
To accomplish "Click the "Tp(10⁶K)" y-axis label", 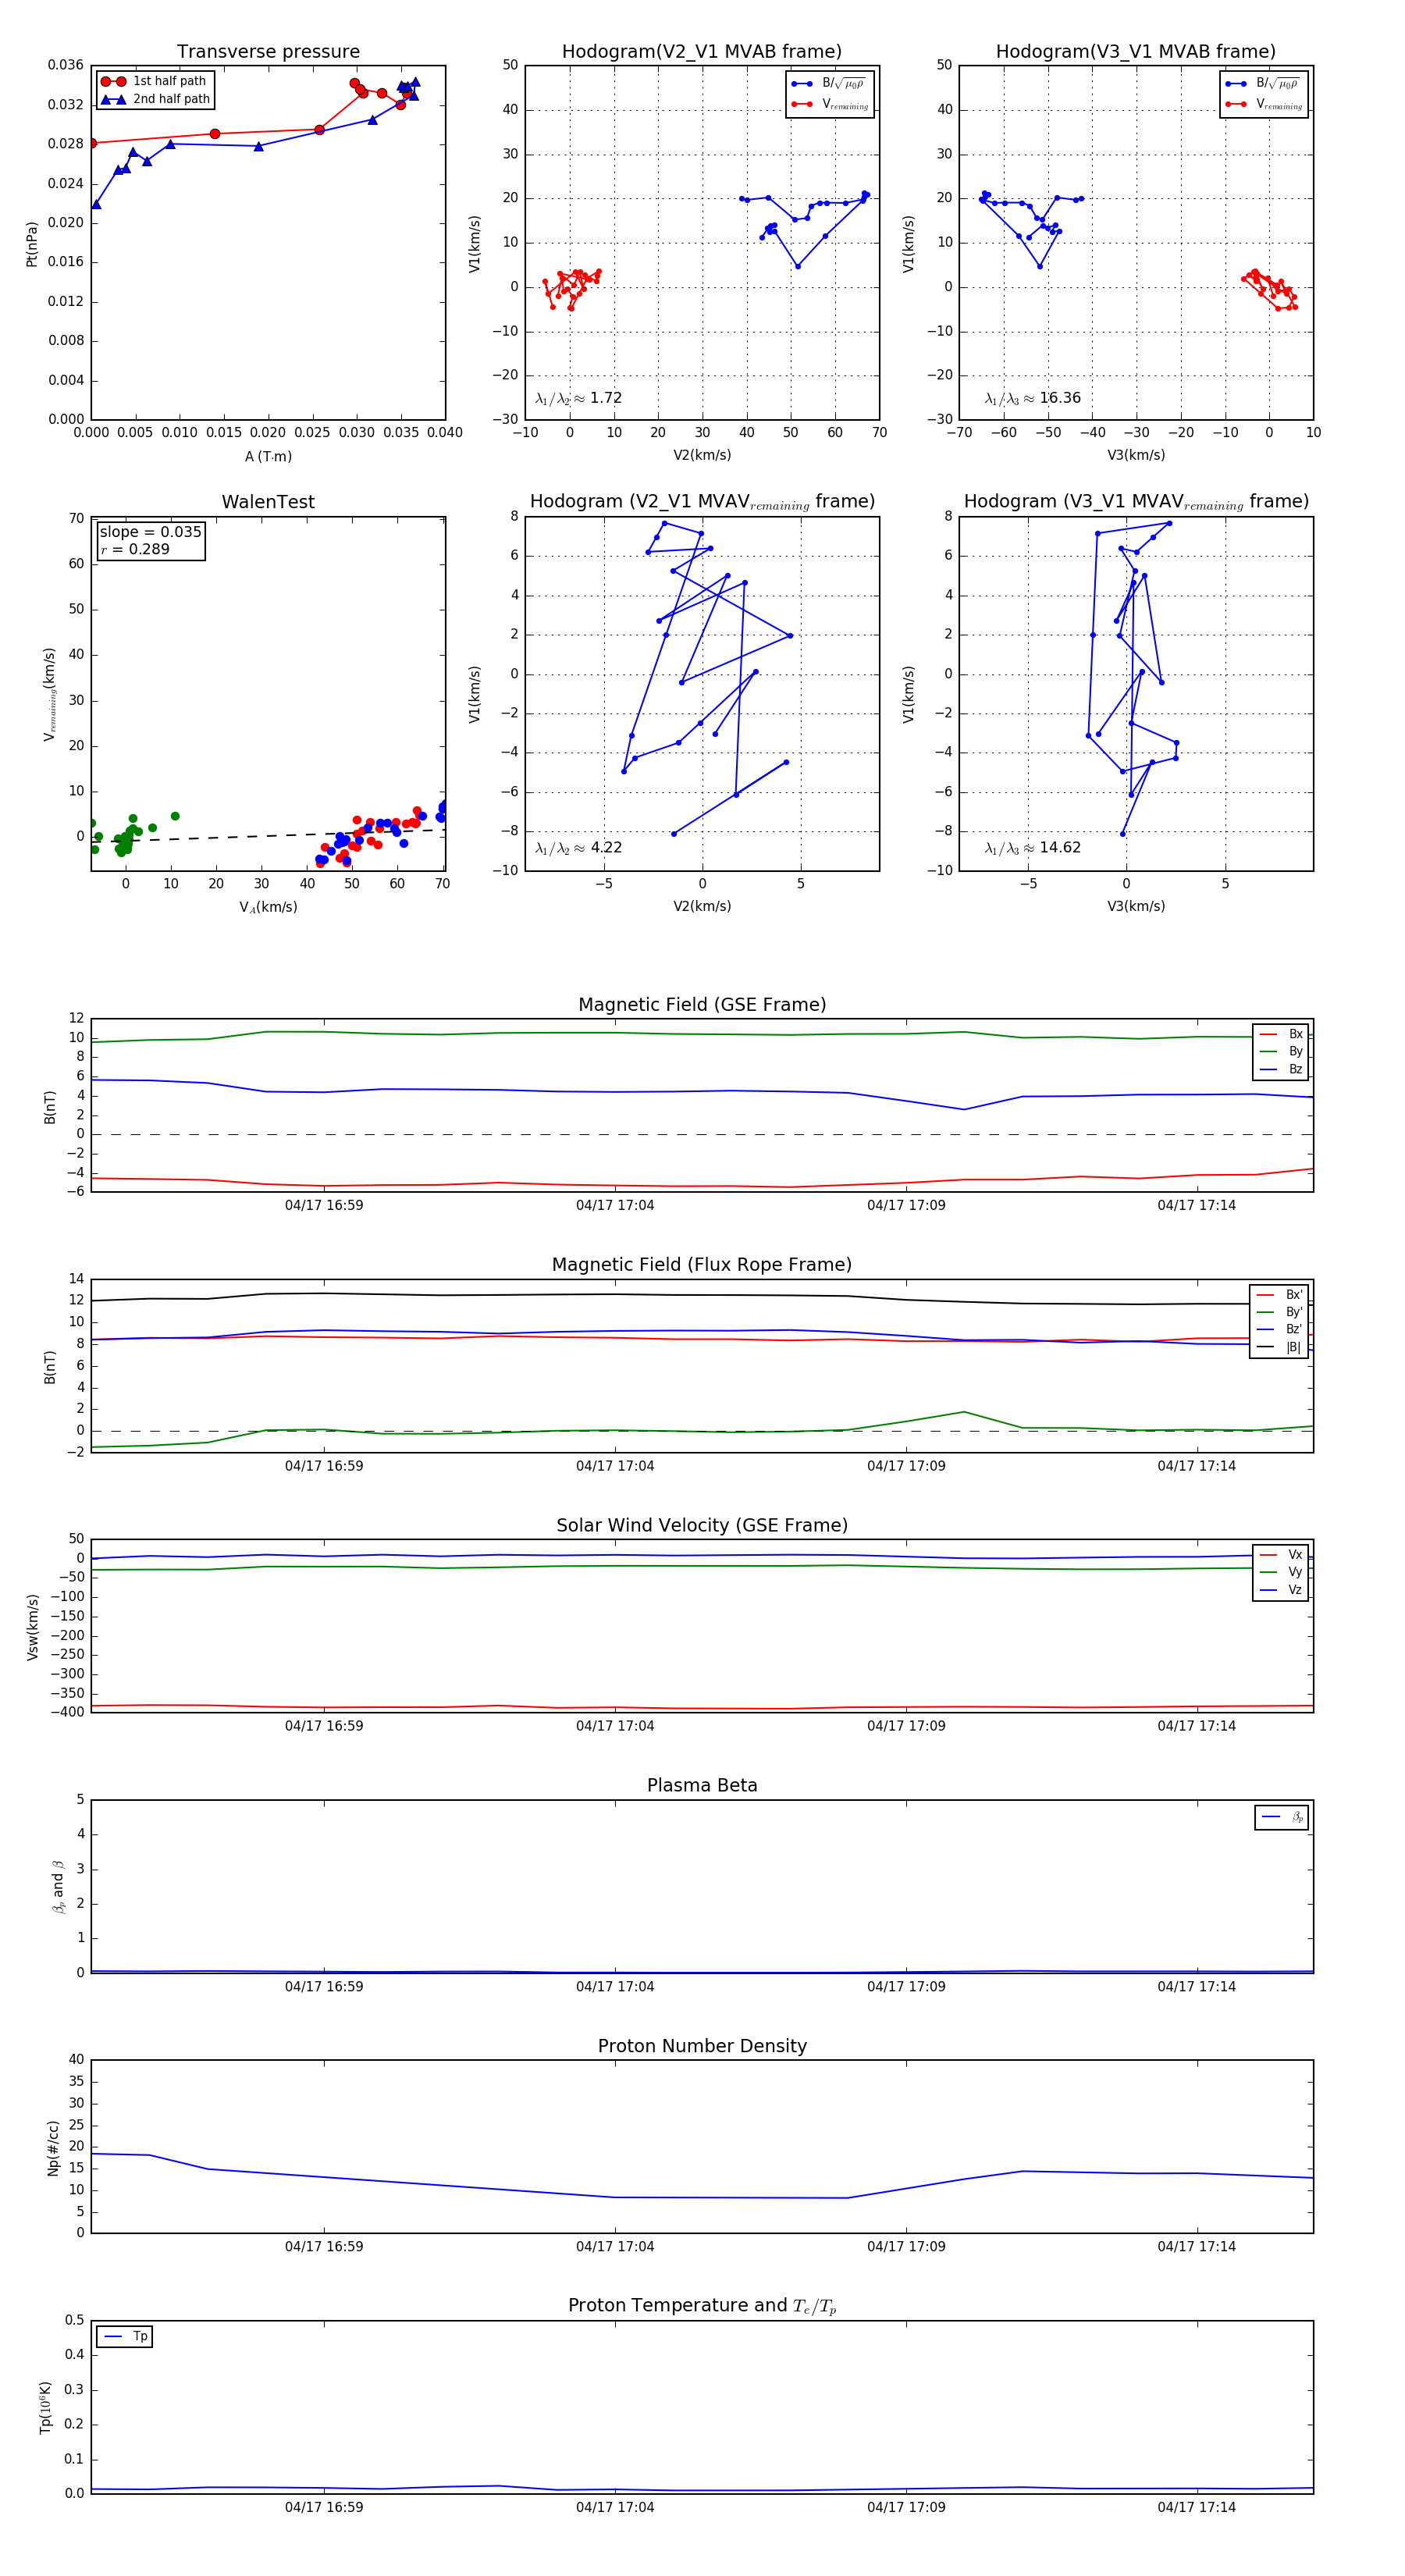I will point(45,2407).
